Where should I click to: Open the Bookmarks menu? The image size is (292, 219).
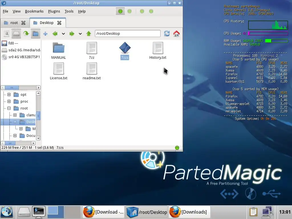coord(34,11)
